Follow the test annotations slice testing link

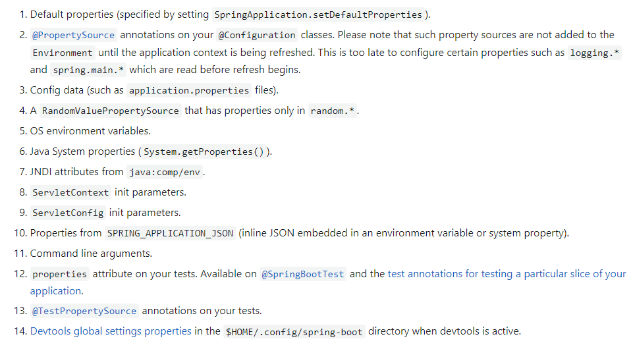(x=507, y=274)
